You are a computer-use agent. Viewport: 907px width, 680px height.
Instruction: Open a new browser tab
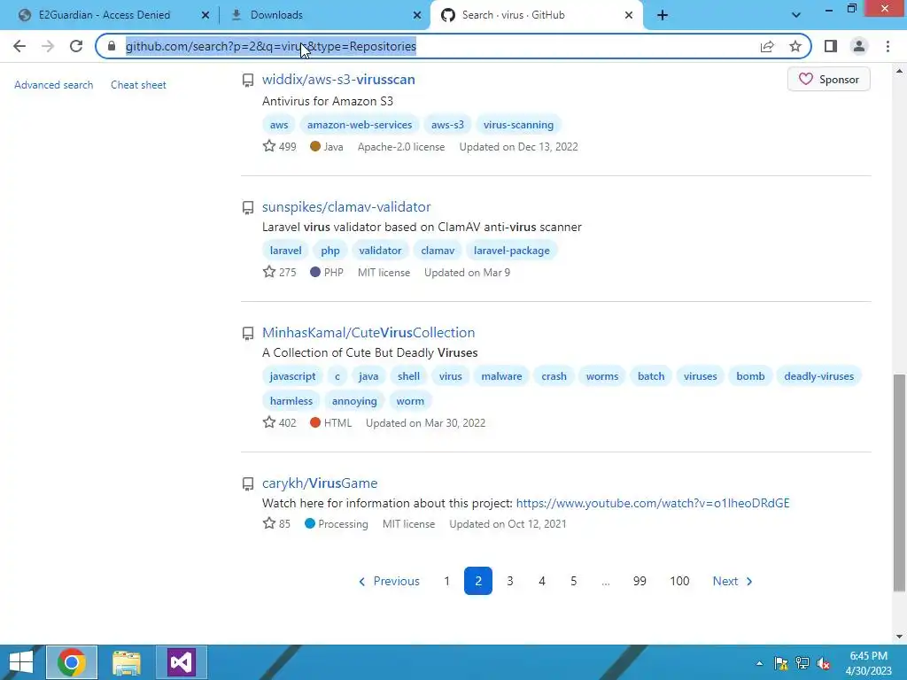point(663,15)
